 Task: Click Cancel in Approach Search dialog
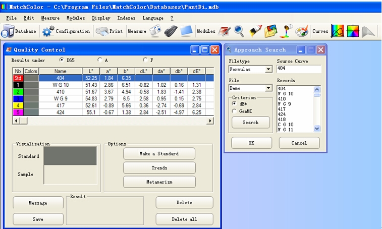click(x=299, y=143)
